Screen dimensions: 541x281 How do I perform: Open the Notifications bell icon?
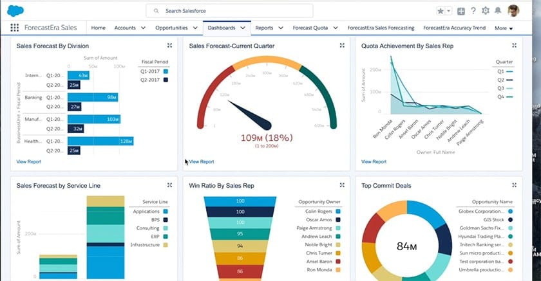(x=498, y=11)
